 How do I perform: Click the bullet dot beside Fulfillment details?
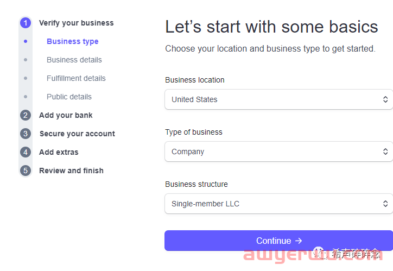coord(26,78)
